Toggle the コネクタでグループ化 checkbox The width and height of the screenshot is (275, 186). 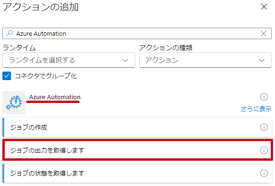click(x=7, y=76)
